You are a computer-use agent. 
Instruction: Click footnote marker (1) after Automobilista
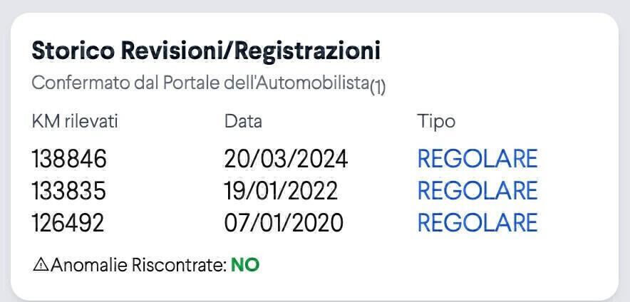[378, 86]
